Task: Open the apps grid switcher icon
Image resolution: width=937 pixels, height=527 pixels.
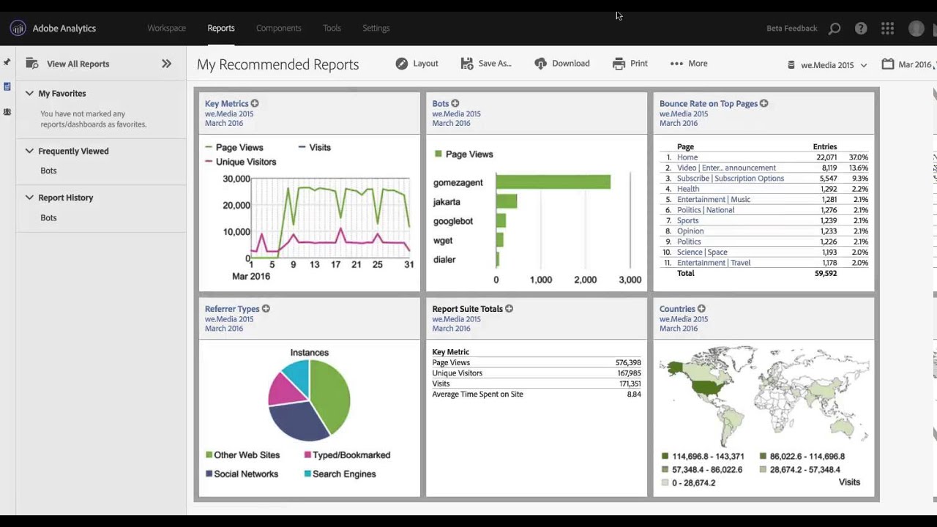Action: pyautogui.click(x=887, y=29)
